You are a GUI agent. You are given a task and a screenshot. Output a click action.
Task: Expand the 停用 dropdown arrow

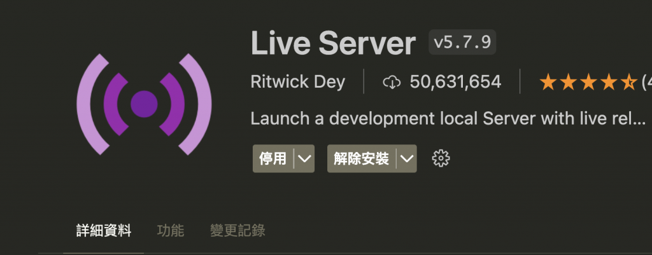click(x=305, y=158)
